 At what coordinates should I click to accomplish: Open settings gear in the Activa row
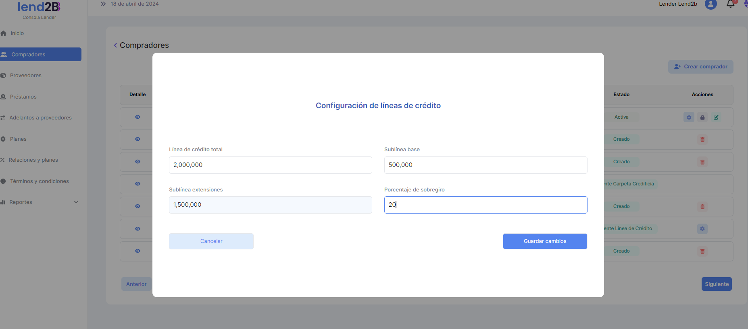click(x=689, y=117)
